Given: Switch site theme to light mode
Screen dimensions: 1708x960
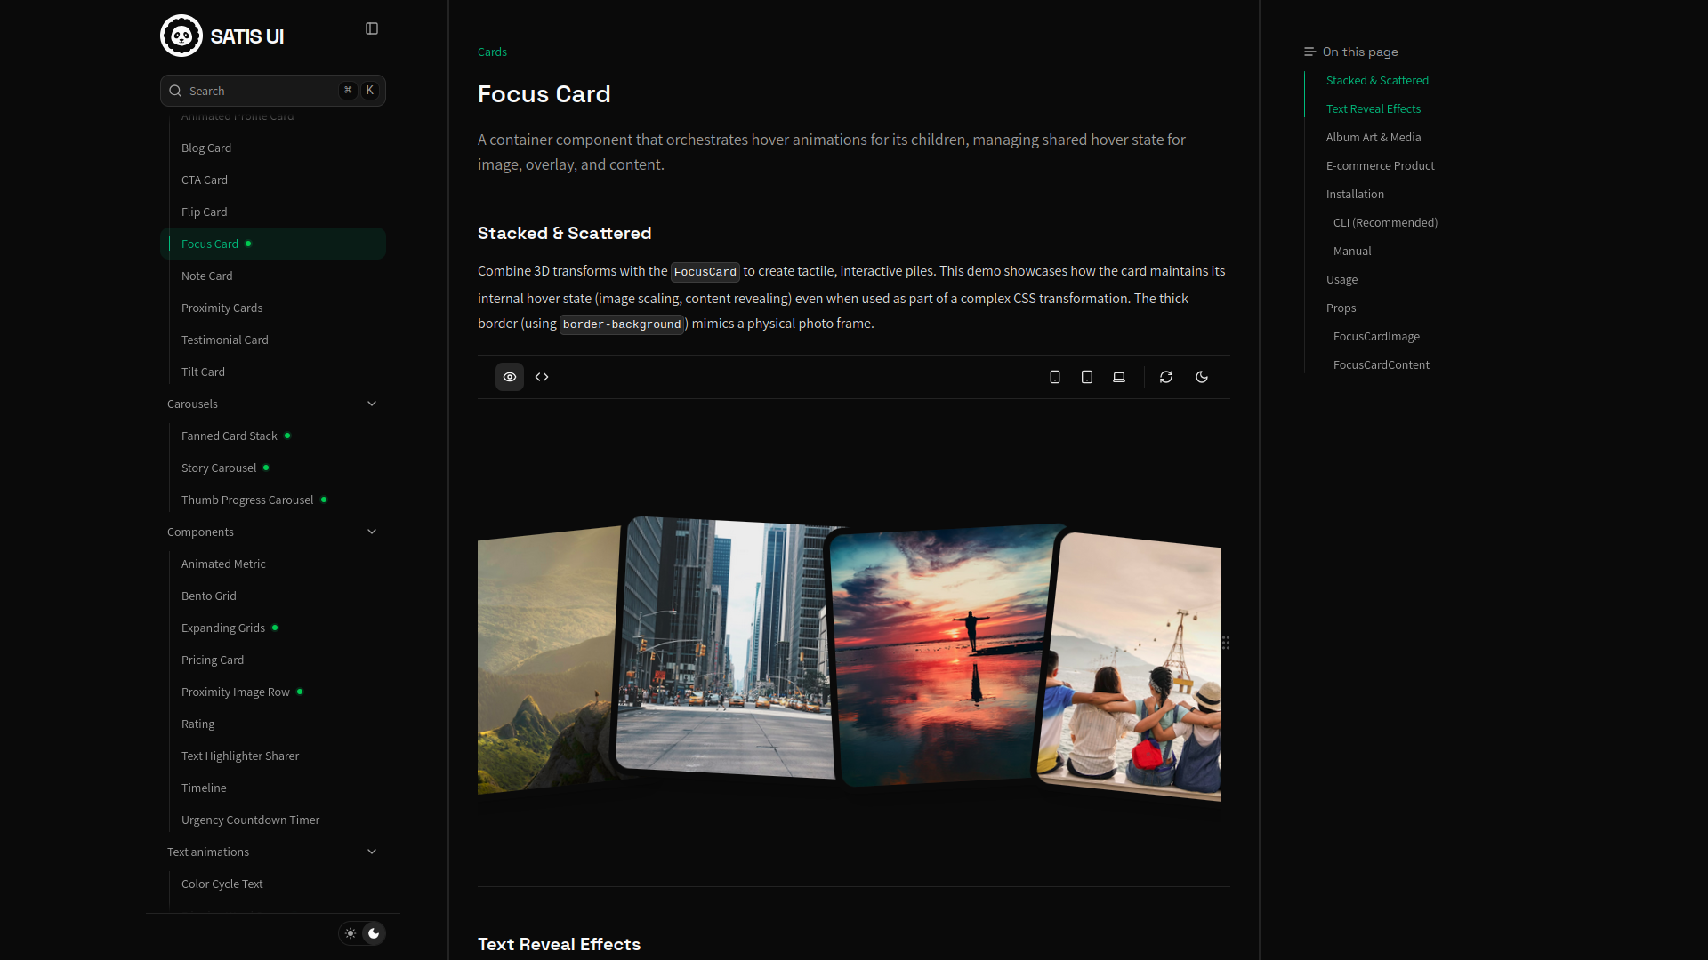Looking at the screenshot, I should 350,933.
